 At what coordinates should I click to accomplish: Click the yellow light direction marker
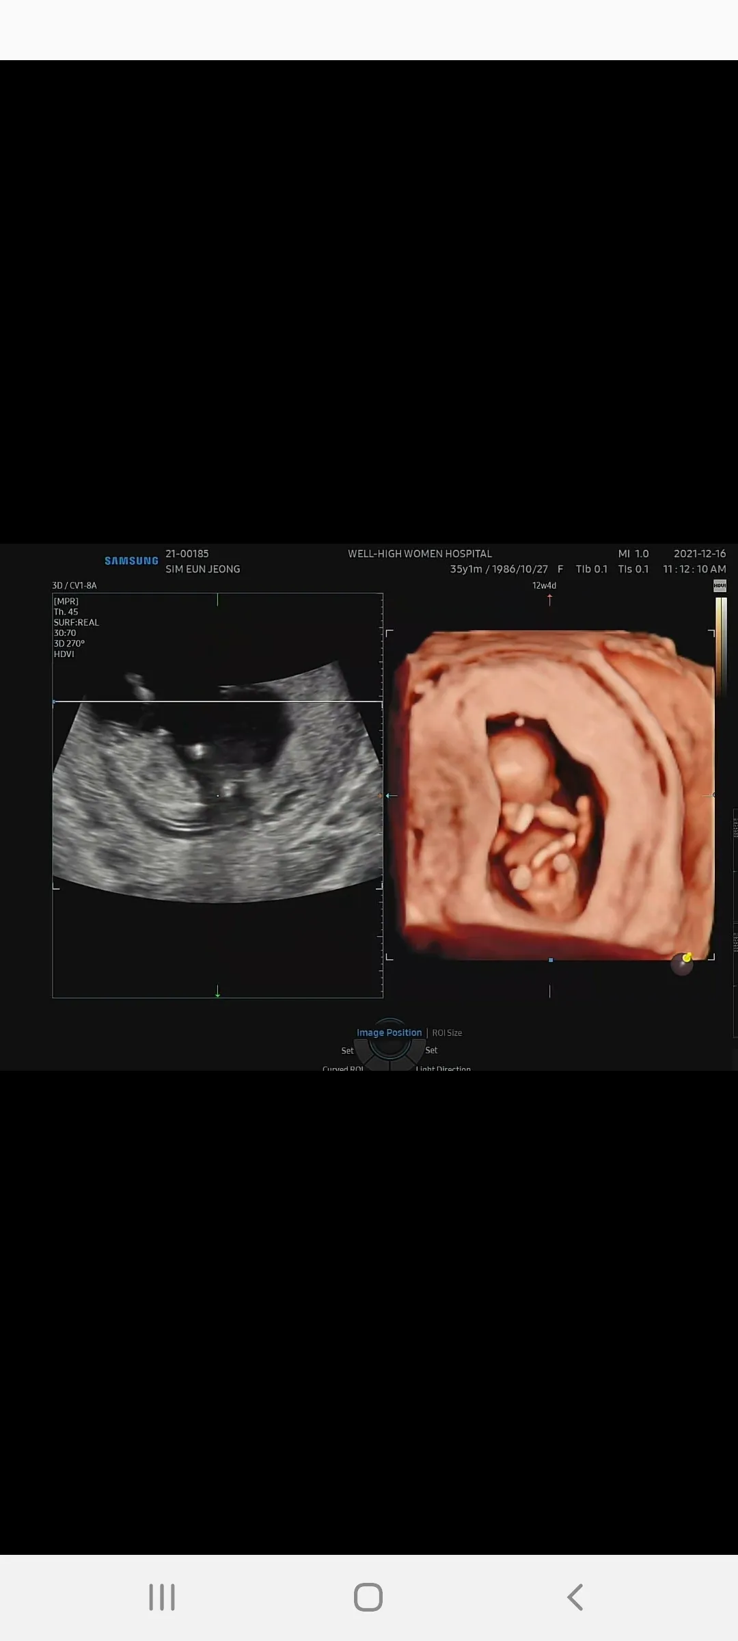pyautogui.click(x=687, y=957)
